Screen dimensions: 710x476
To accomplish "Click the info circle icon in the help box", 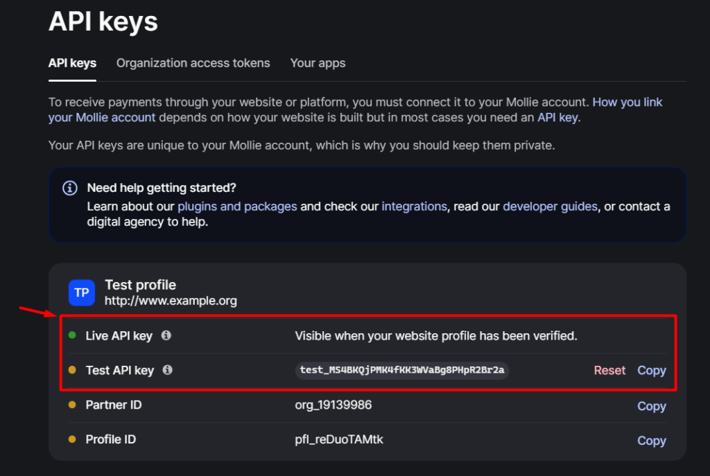I will point(70,188).
